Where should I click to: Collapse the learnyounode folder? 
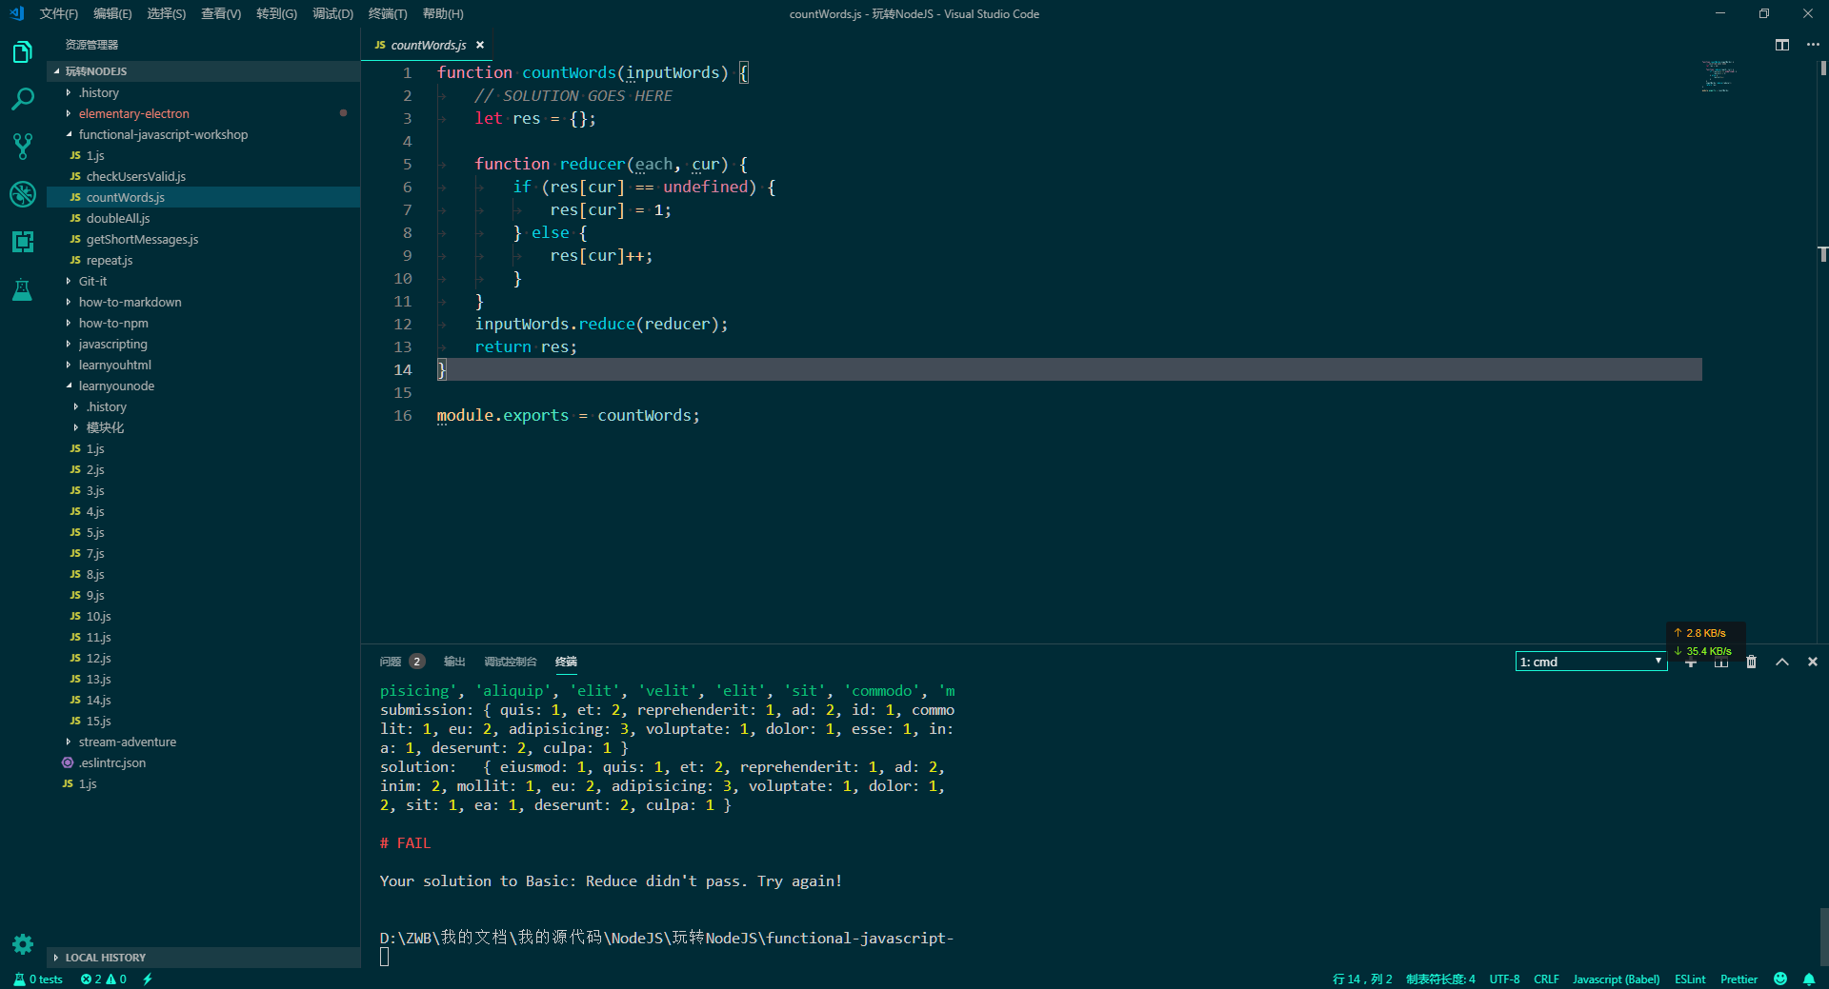118,386
